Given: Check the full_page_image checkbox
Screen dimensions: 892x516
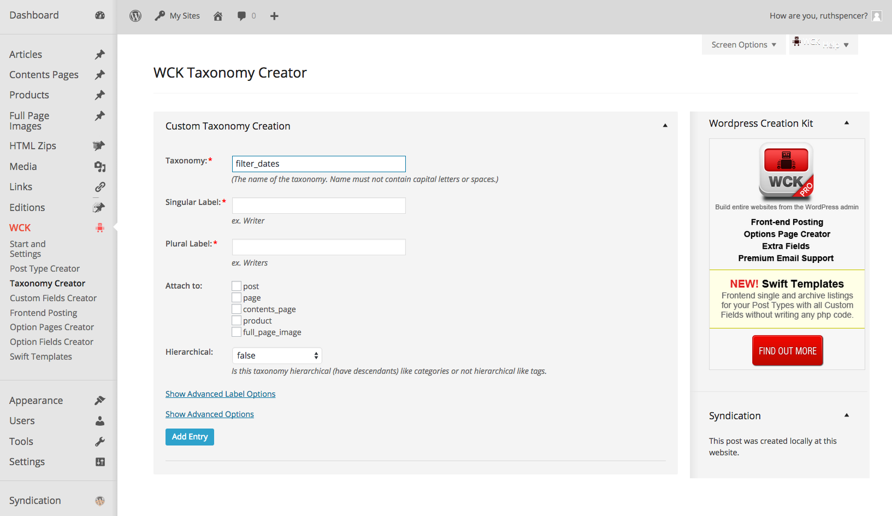Looking at the screenshot, I should click(x=237, y=332).
